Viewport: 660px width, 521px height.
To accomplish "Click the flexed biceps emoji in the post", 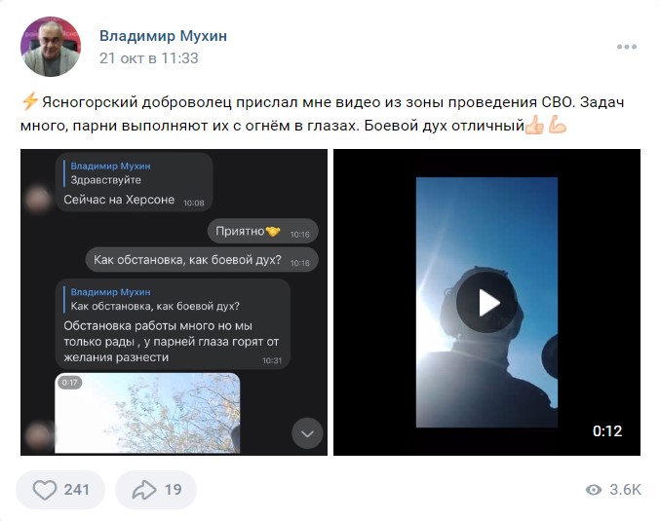I will pyautogui.click(x=558, y=126).
